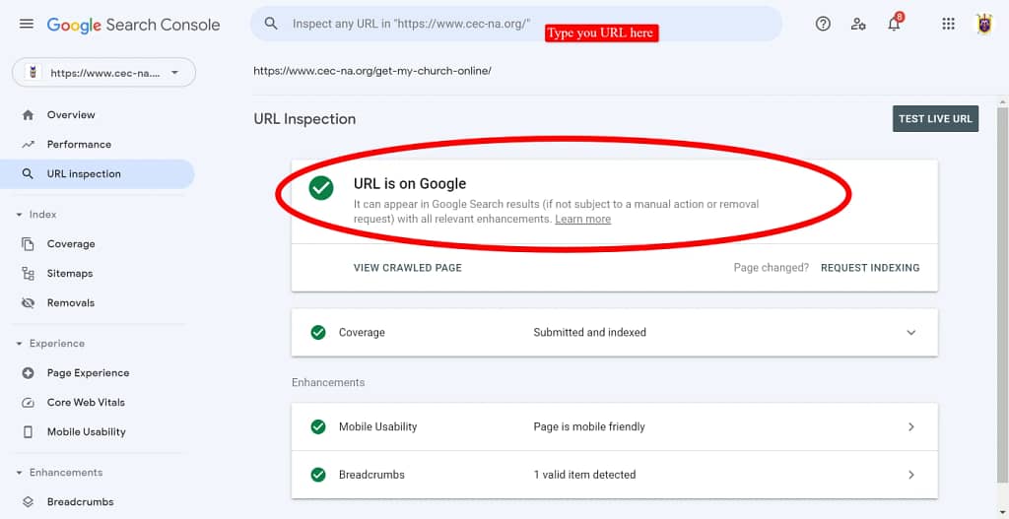Click green checkmark beside URL is on Google
Image resolution: width=1009 pixels, height=519 pixels.
pos(321,188)
